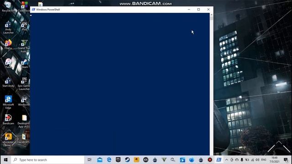
Task: Open the Bandicam desktop shortcut
Action: [x=8, y=119]
